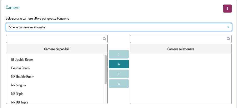
Task: Click the move selected left arrow button
Action: (119, 74)
